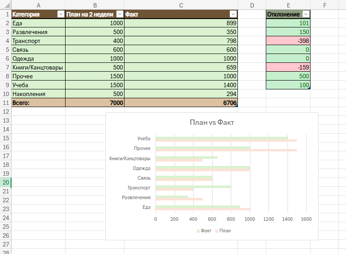
Task: Select column D header
Action: pos(252,5)
